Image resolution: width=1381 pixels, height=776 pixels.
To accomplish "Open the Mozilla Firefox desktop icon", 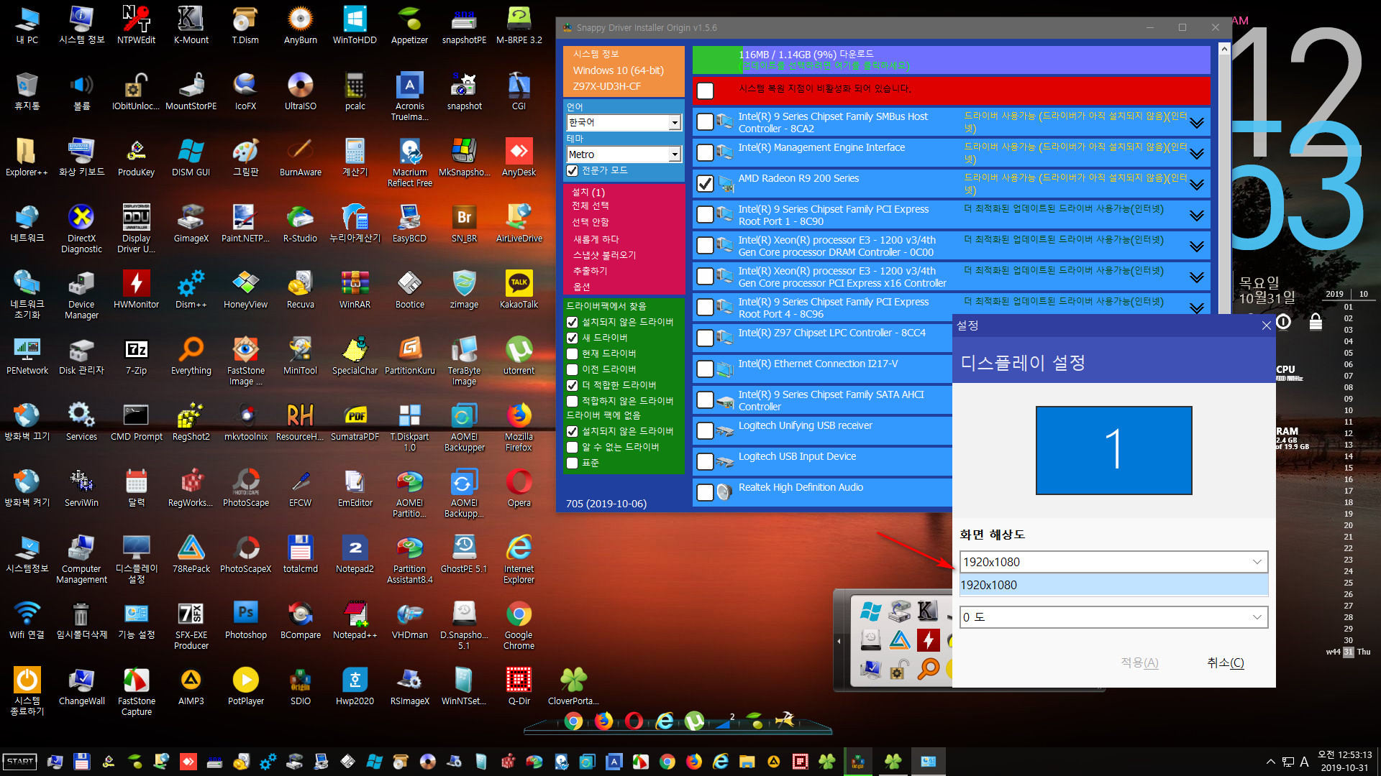I will pyautogui.click(x=519, y=427).
